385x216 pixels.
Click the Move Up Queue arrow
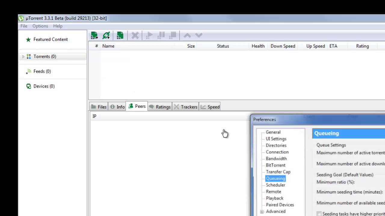pyautogui.click(x=187, y=35)
